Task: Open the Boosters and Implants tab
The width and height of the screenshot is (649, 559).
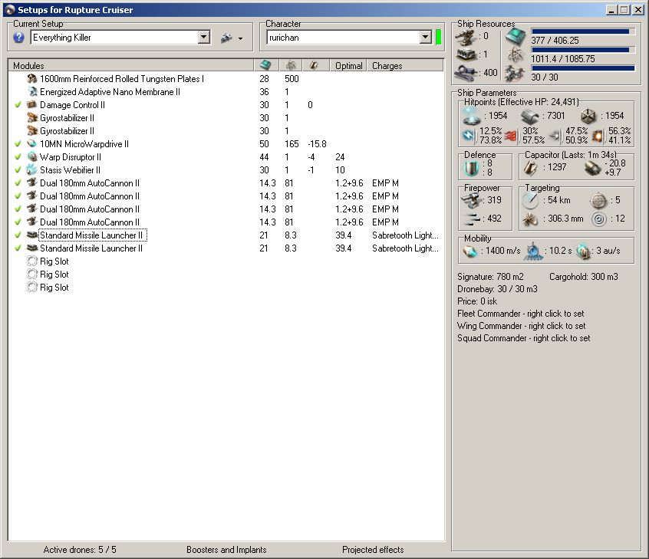Action: tap(226, 549)
